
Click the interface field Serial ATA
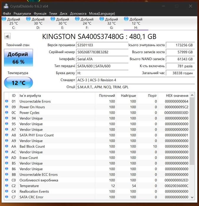point(102,59)
